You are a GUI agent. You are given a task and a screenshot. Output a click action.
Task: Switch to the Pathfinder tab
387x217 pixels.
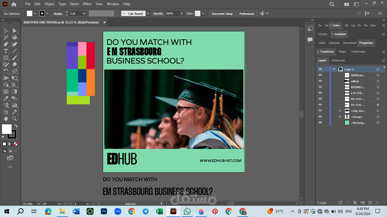tap(358, 52)
